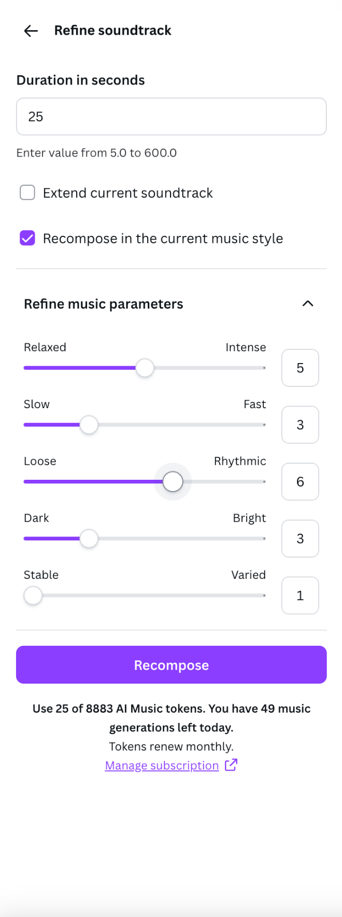This screenshot has width=342, height=917.
Task: Click the Recompose button
Action: pyautogui.click(x=172, y=665)
